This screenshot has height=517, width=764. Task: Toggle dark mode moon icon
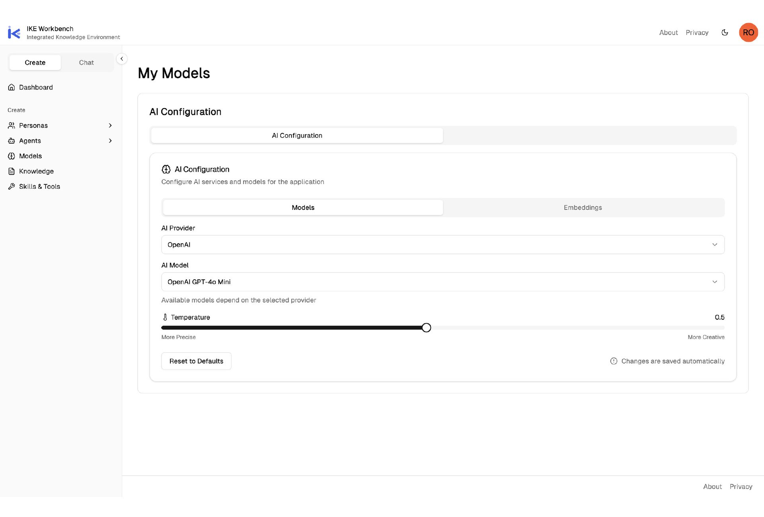point(725,33)
